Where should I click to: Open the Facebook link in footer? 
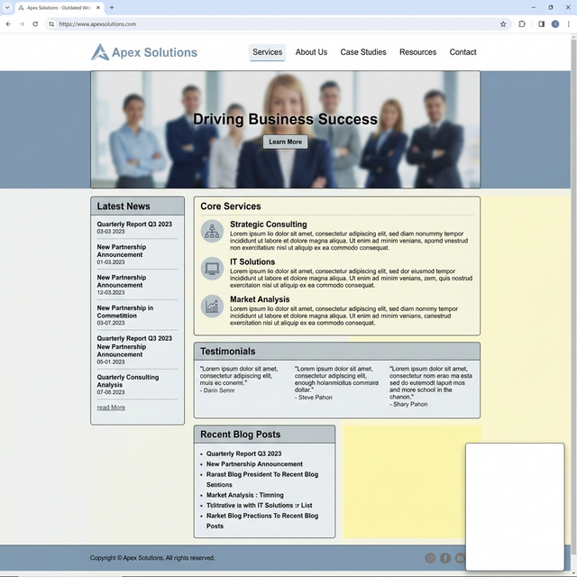444,558
